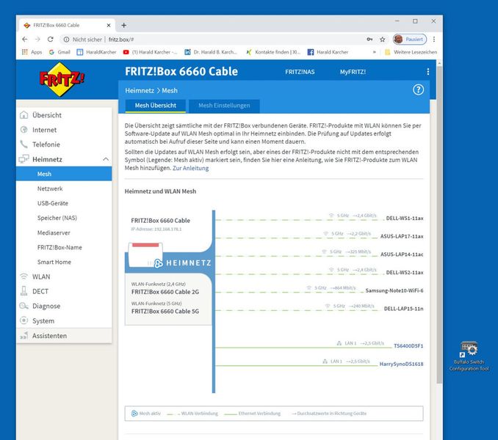Image resolution: width=498 pixels, height=440 pixels.
Task: Open MyFRITZ! in the header
Action: coord(353,72)
